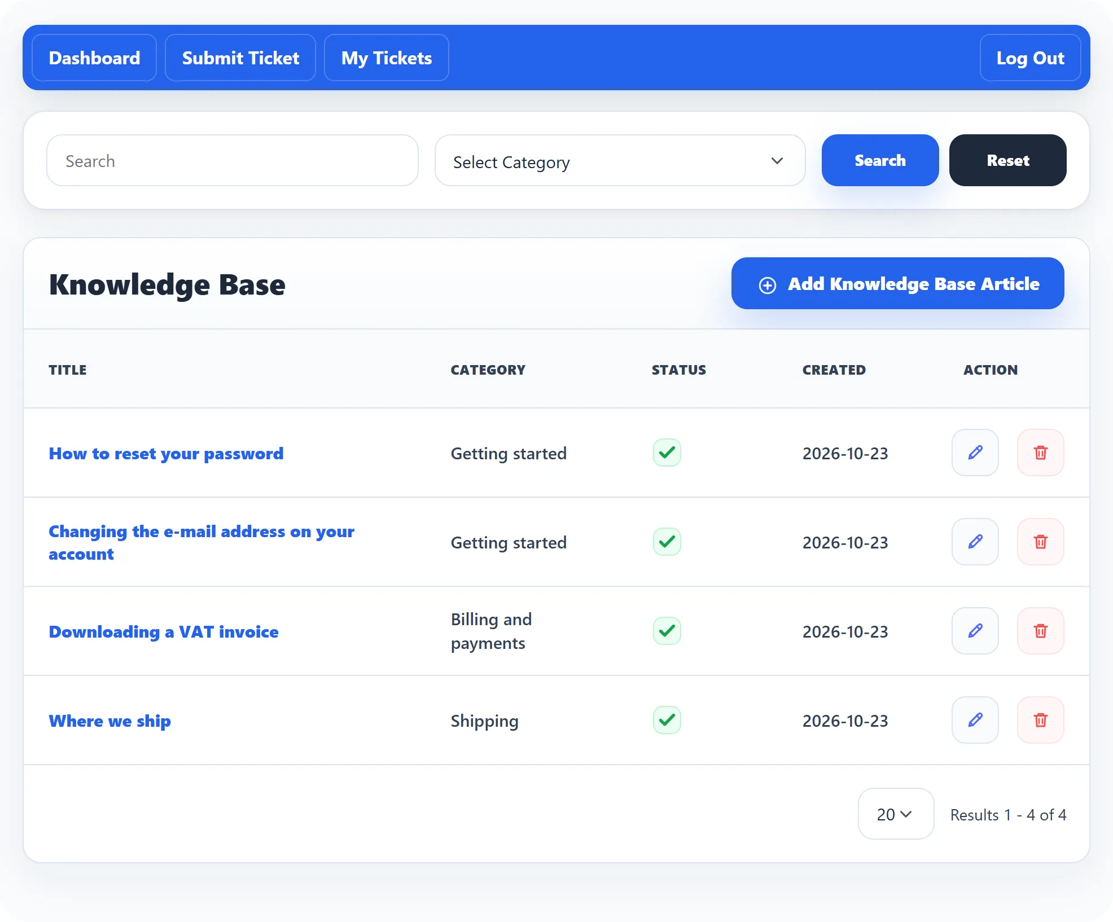Click the created date in 'Where we ship' row
Screen dimensions: 1113x922
(845, 721)
